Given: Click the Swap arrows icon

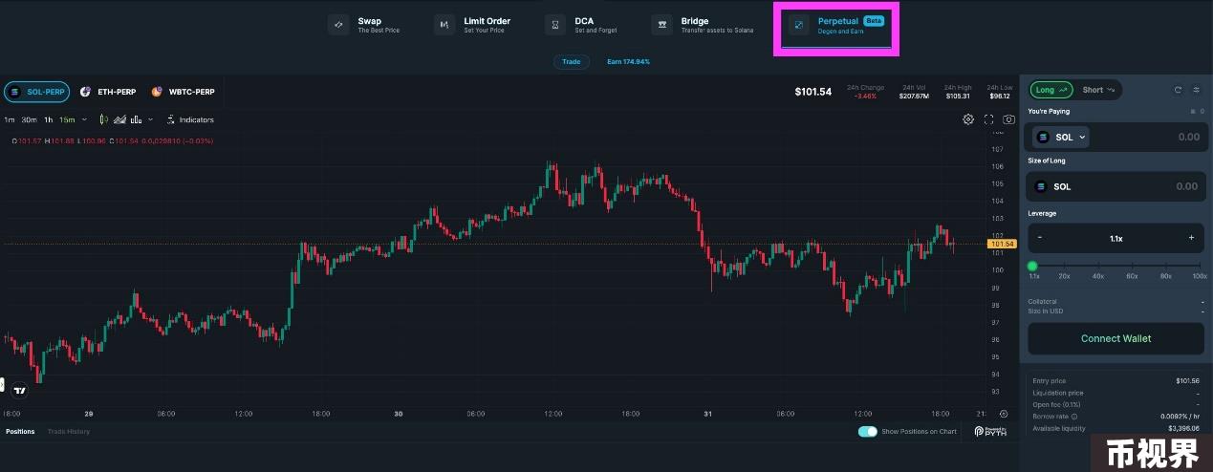Looking at the screenshot, I should coord(338,25).
